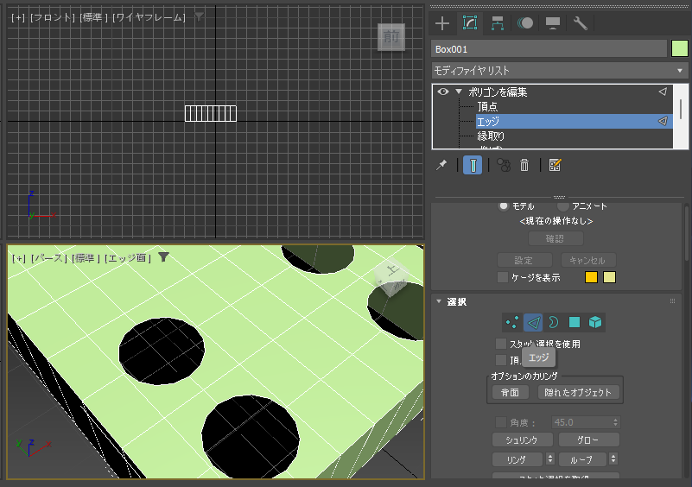This screenshot has height=487, width=692.
Task: Toggle the 背面 culling button
Action: pos(511,392)
